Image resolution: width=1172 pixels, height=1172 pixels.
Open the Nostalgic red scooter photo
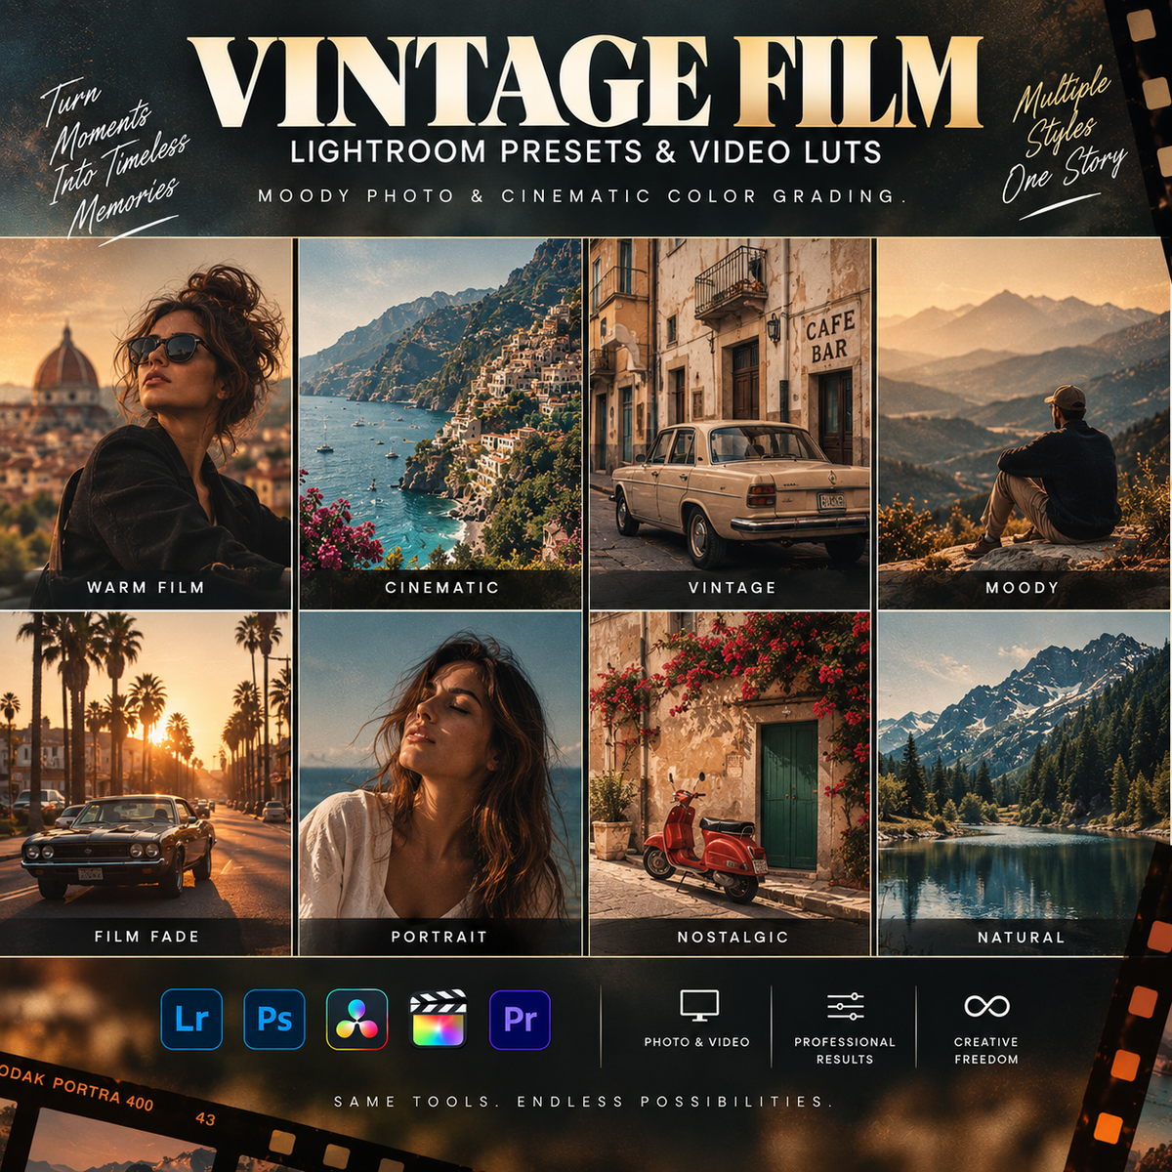[x=730, y=783]
